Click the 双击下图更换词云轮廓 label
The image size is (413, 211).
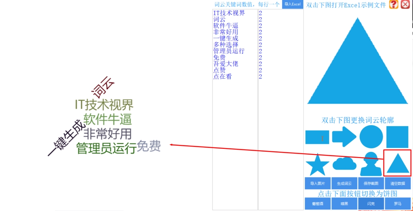(358, 120)
